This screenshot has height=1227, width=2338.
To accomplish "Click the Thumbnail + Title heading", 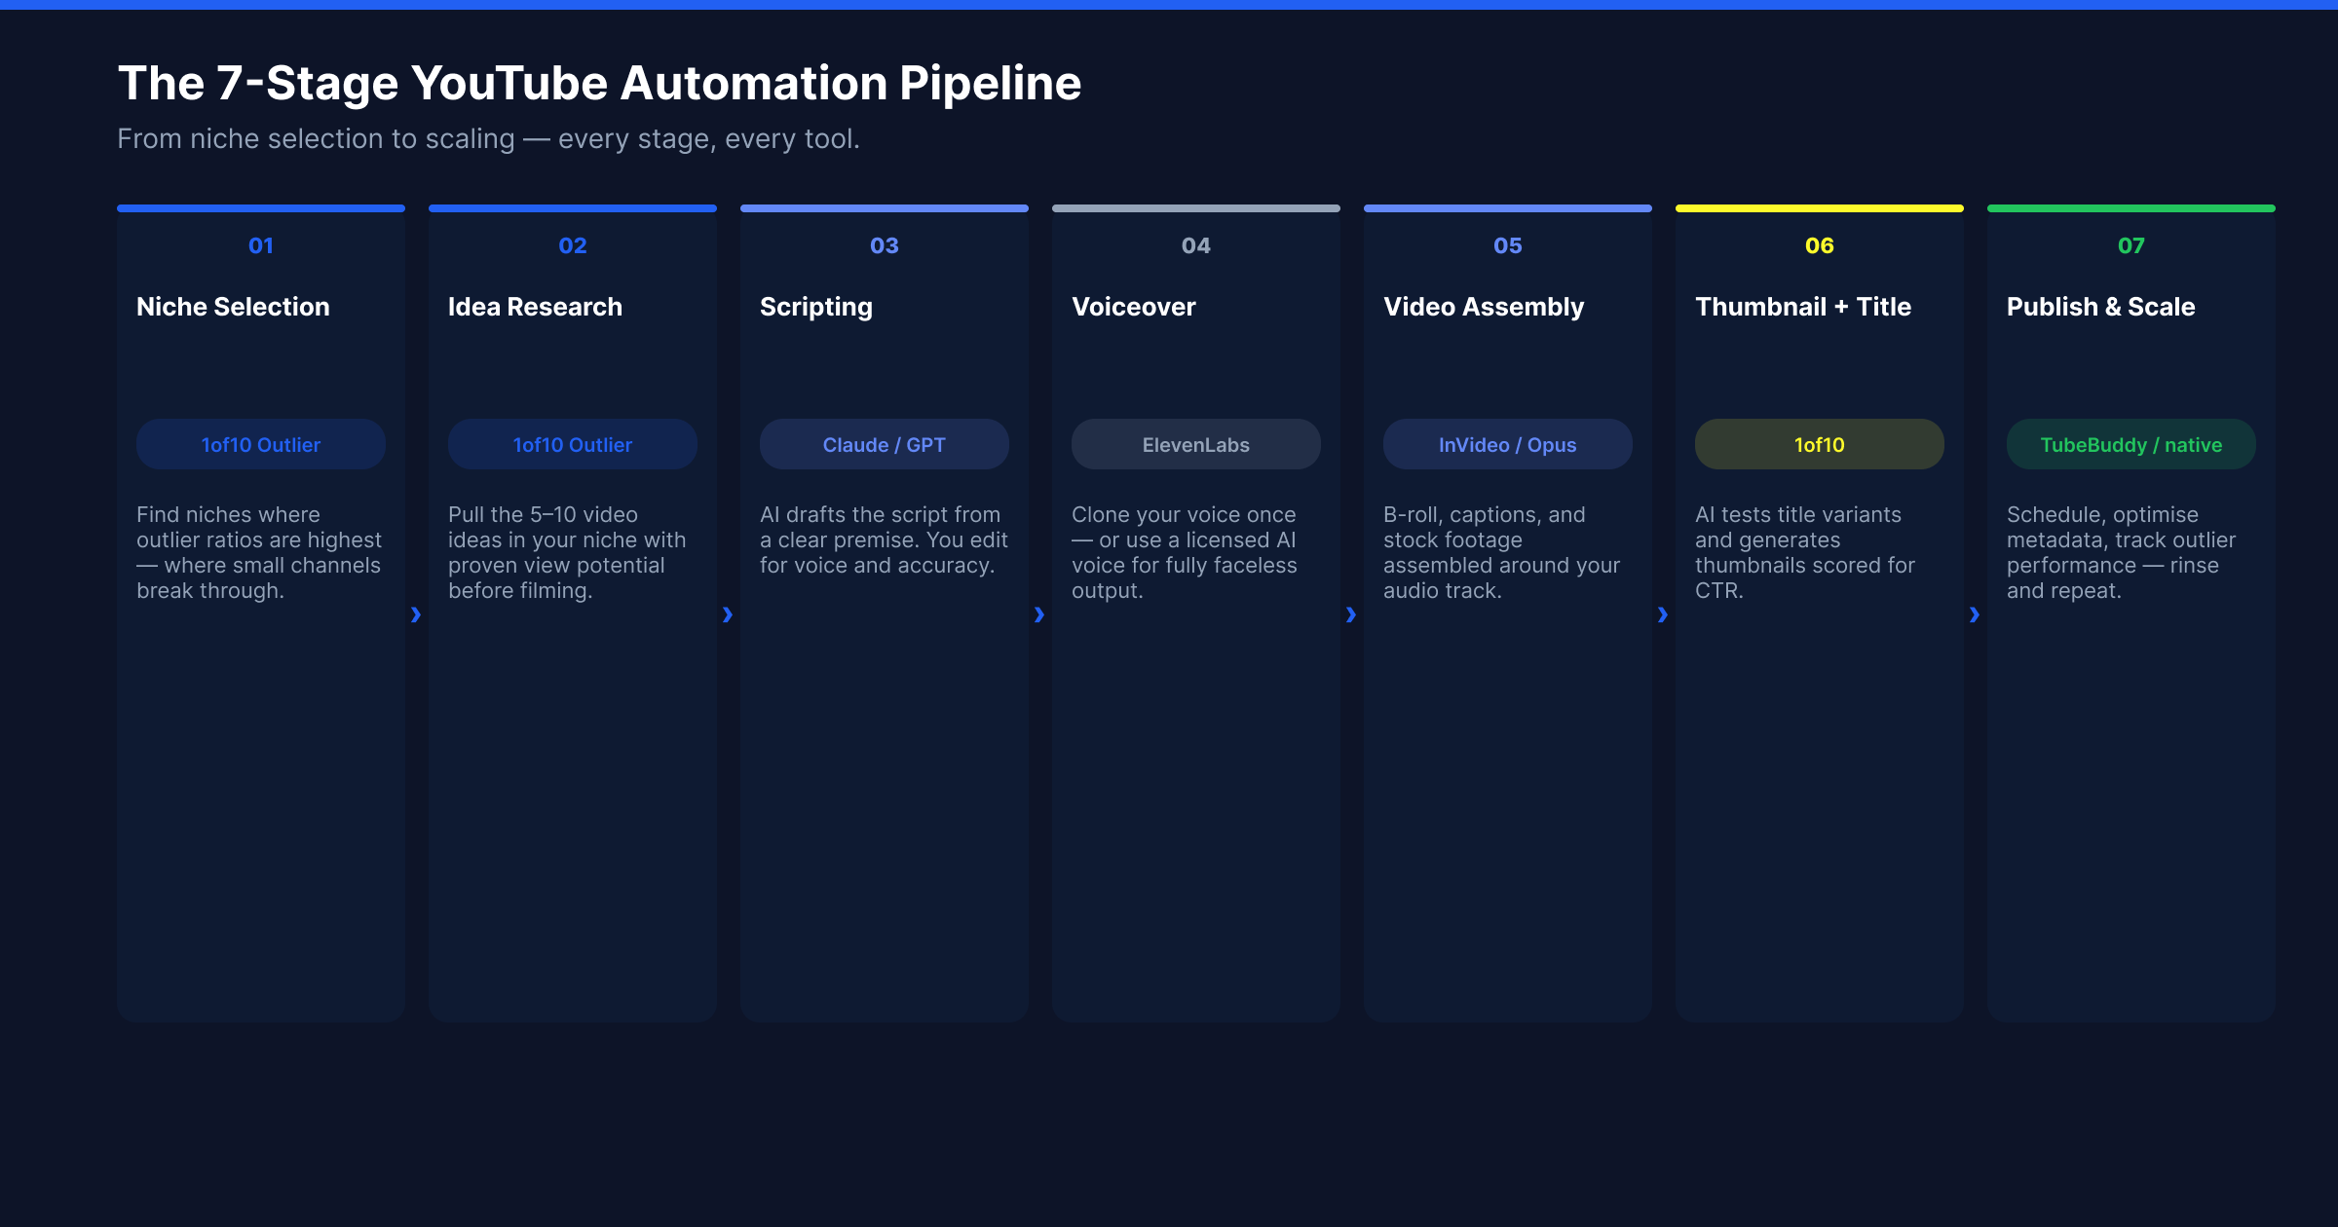I will click(x=1803, y=307).
